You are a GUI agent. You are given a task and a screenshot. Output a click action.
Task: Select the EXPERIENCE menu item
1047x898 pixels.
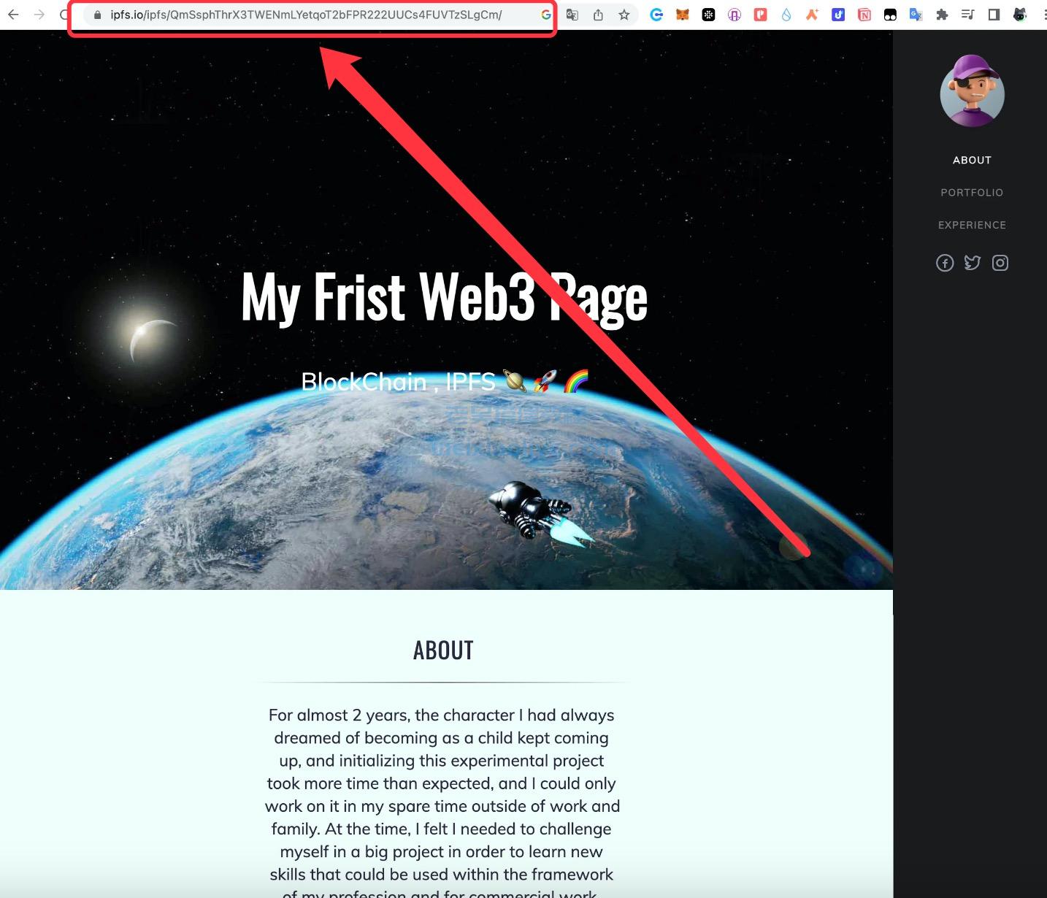coord(972,225)
